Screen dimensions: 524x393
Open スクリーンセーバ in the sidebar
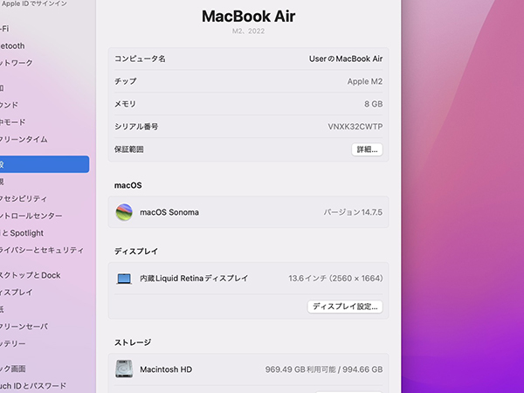coord(24,326)
